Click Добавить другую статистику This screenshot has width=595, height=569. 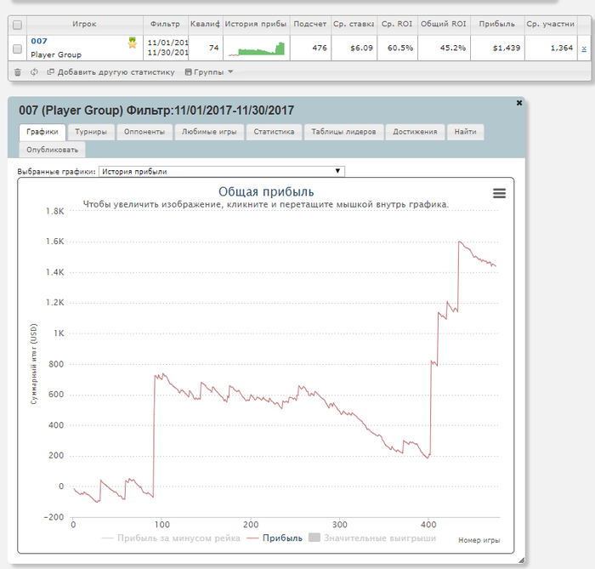point(110,72)
